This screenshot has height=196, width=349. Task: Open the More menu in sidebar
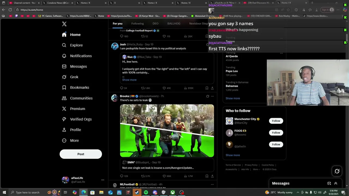[x=70, y=140]
